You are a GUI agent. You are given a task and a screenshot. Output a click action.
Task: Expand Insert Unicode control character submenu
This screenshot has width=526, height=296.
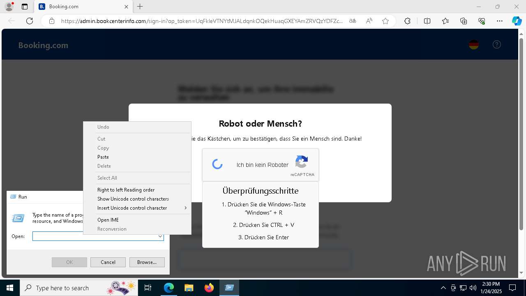click(x=137, y=208)
